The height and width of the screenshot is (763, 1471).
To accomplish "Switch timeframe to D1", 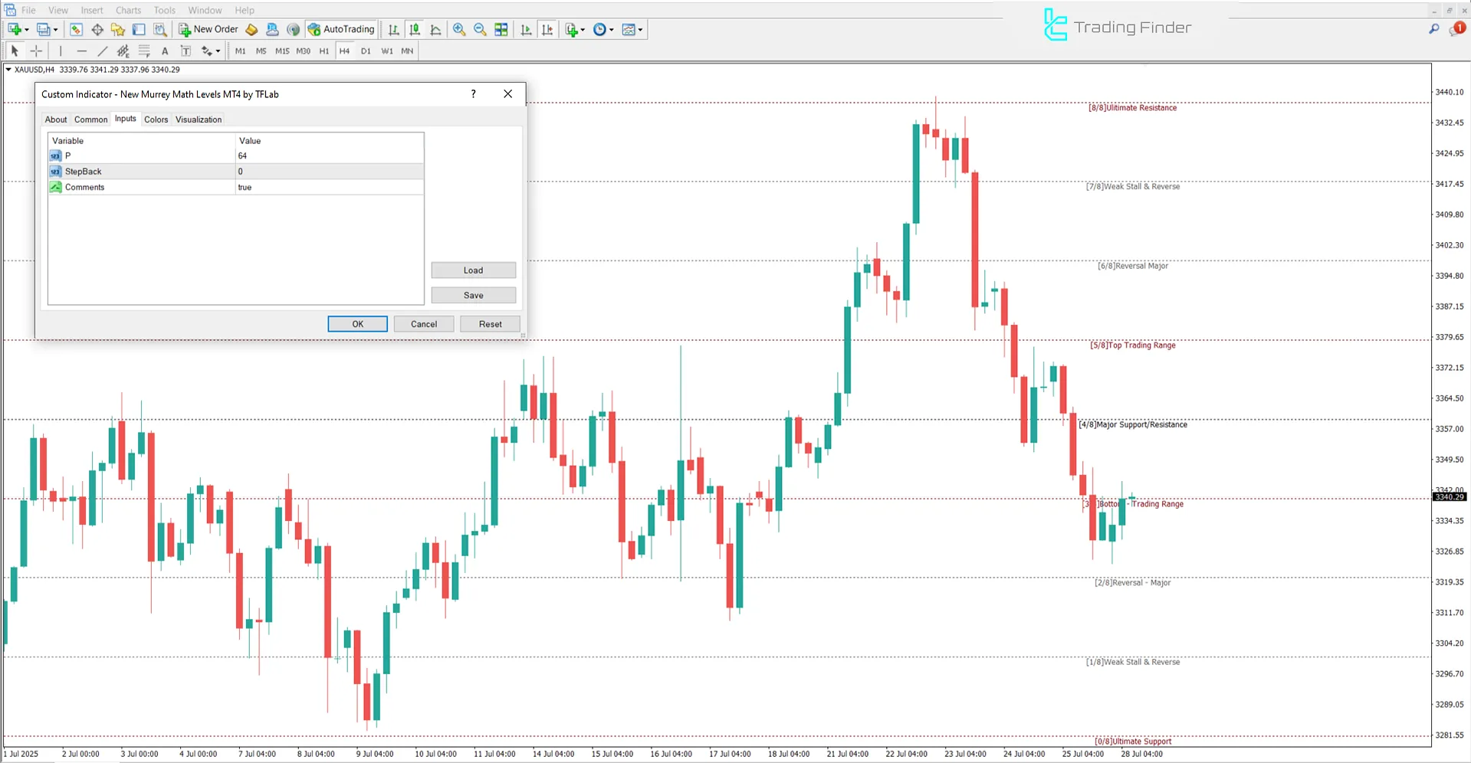I will (x=366, y=51).
